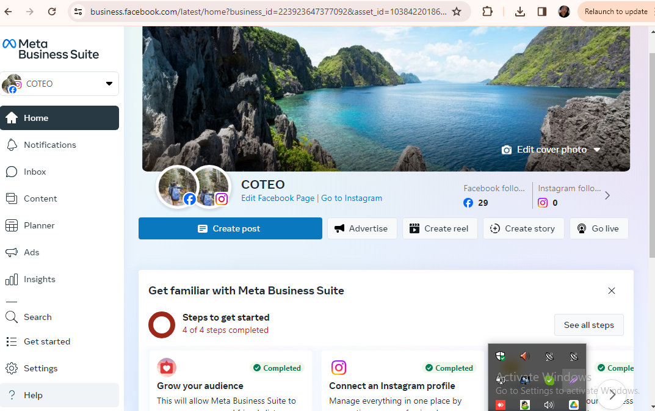This screenshot has height=411, width=655.
Task: Open the browser extensions puzzle icon
Action: pyautogui.click(x=487, y=12)
